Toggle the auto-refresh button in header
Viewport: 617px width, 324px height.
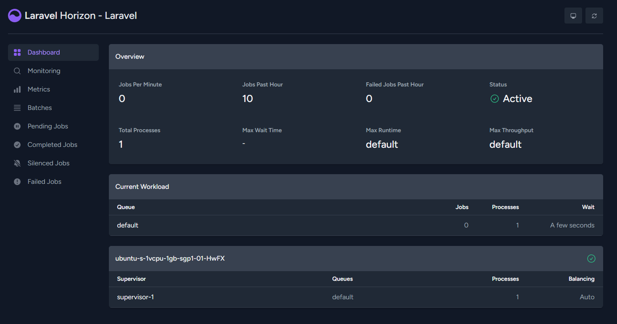click(594, 16)
